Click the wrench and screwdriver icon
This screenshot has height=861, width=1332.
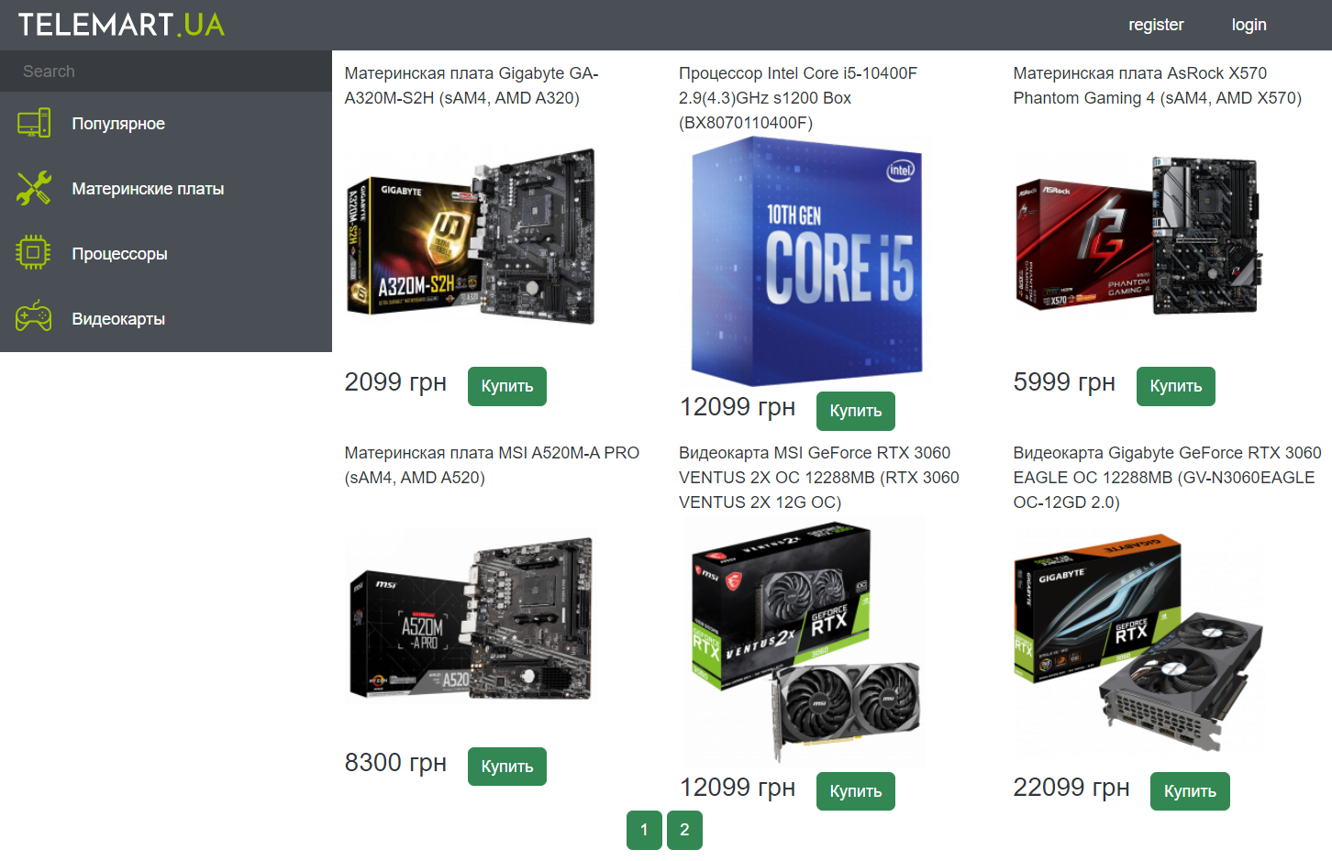pyautogui.click(x=34, y=188)
